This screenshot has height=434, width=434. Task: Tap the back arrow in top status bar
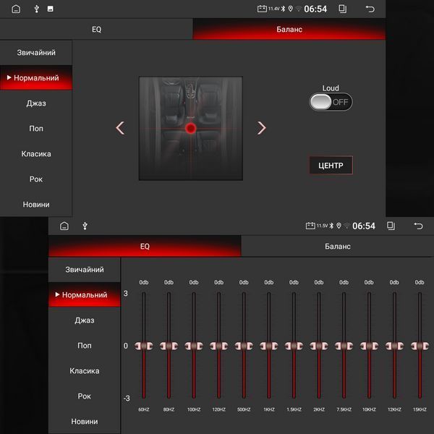[370, 9]
